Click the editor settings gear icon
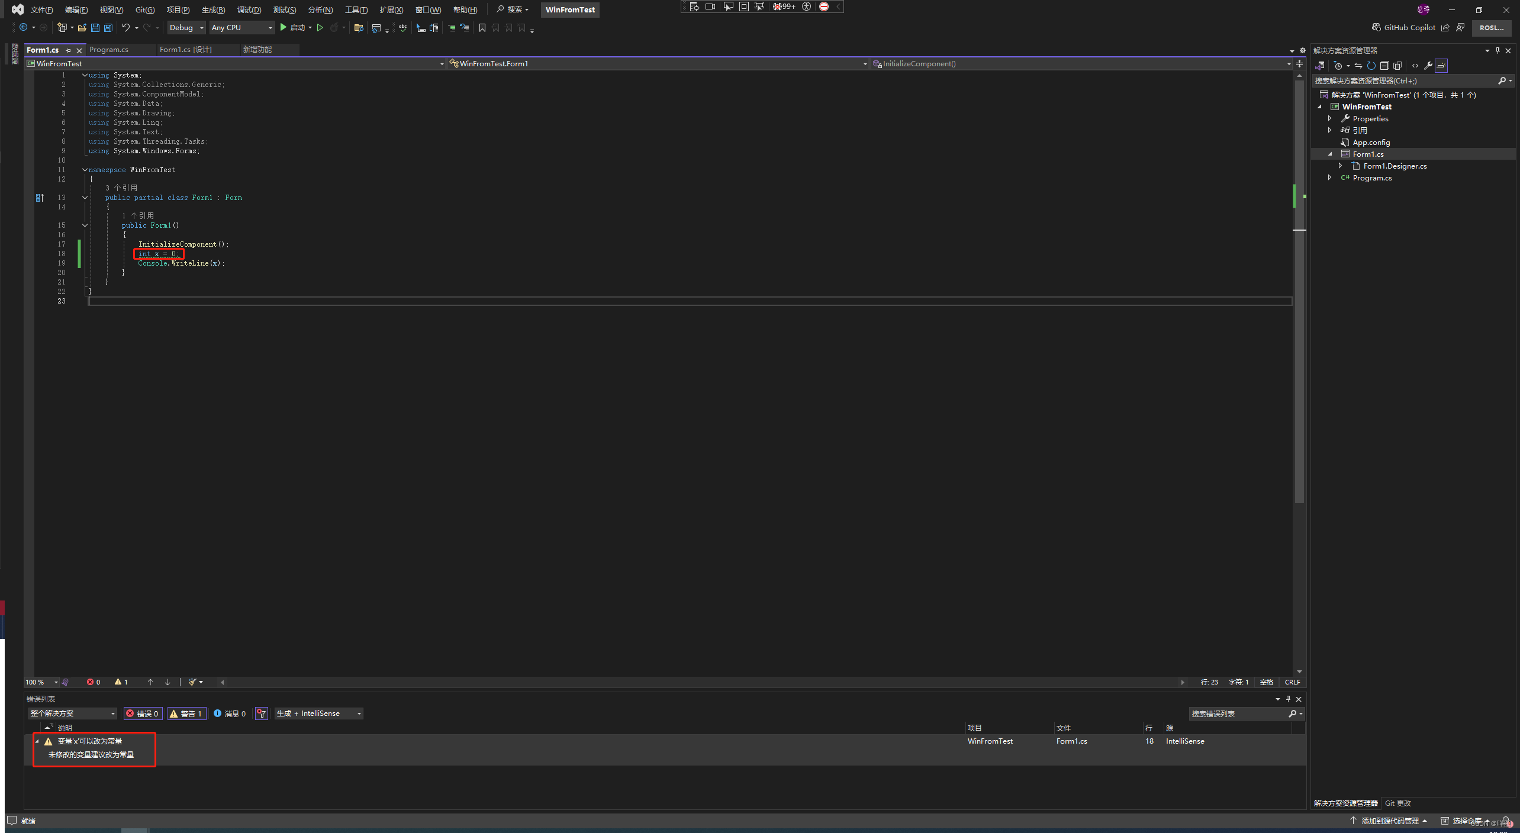Viewport: 1520px width, 833px height. click(x=1302, y=50)
